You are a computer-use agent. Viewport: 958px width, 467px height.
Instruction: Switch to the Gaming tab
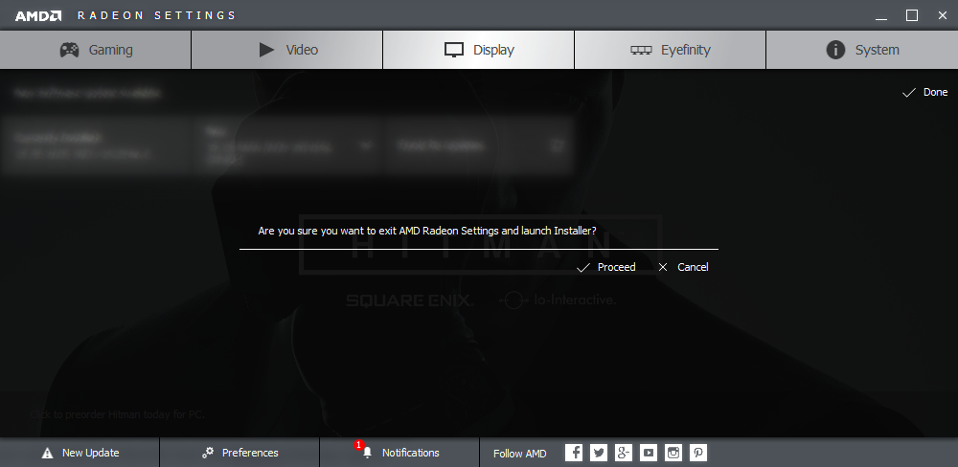[x=96, y=50]
